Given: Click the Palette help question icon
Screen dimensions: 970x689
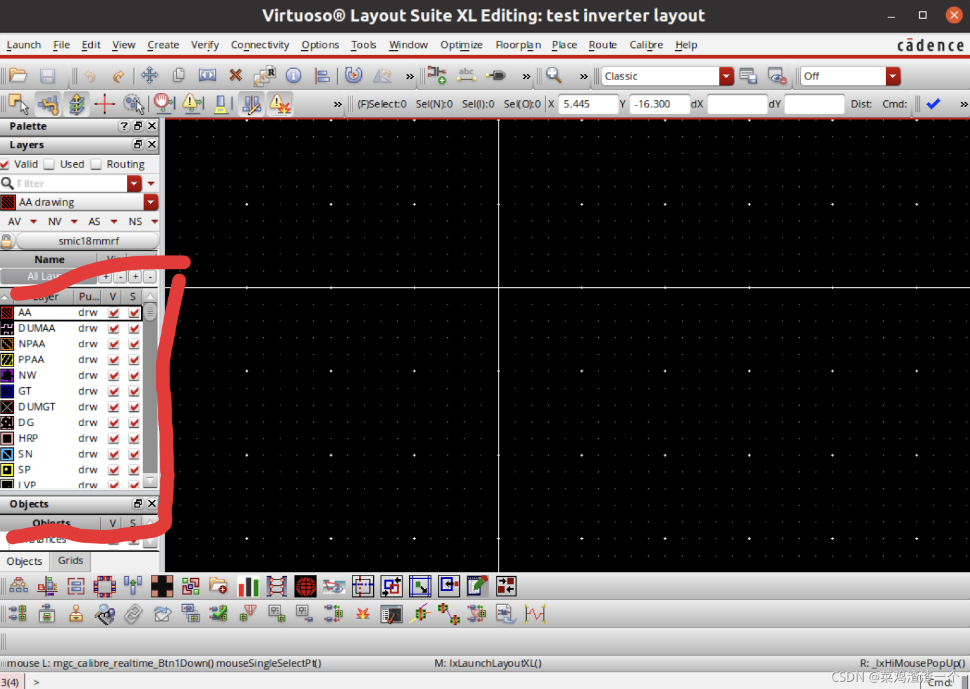Looking at the screenshot, I should click(x=124, y=126).
